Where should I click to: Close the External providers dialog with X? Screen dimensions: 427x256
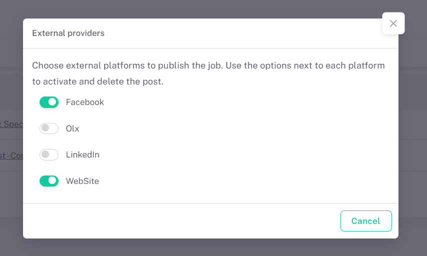click(393, 23)
